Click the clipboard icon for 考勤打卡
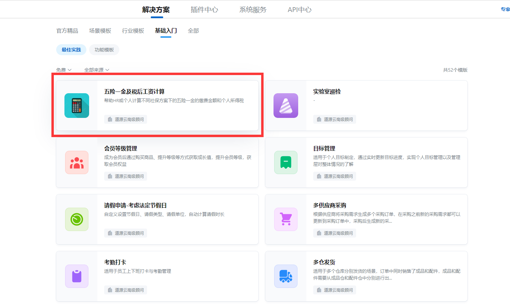The width and height of the screenshot is (510, 304). pos(76,276)
